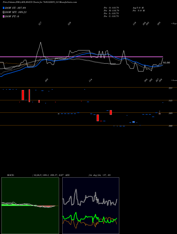Click the 'Pre V: 0 M' volume text
The width and height of the screenshot is (177, 234).
point(139,11)
